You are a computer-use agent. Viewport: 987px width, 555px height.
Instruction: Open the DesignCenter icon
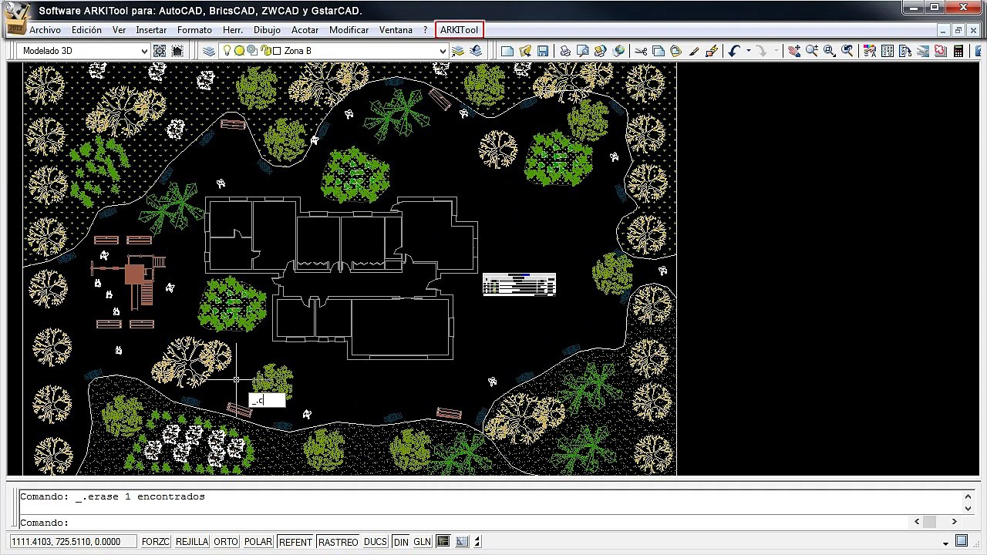(888, 51)
